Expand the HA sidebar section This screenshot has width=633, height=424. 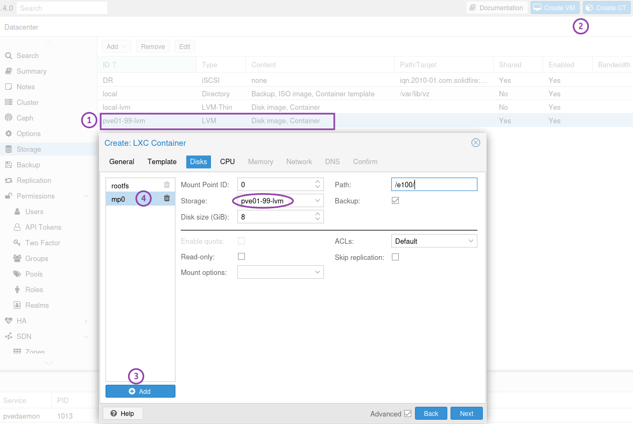coord(86,321)
